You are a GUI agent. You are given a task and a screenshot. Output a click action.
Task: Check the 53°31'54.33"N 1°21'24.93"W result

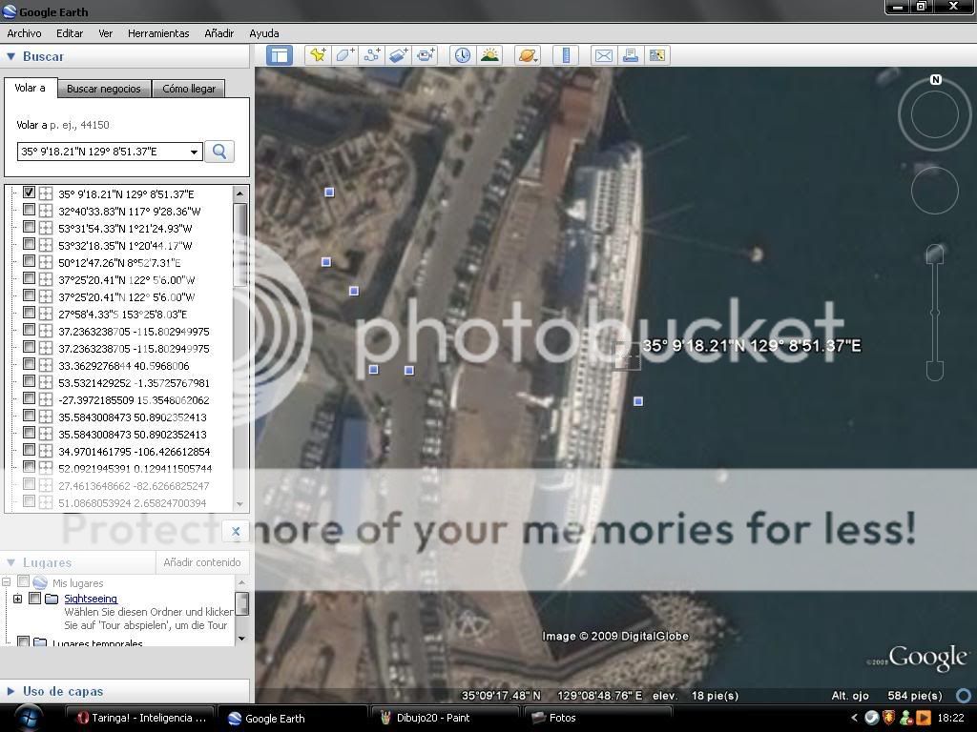point(29,227)
